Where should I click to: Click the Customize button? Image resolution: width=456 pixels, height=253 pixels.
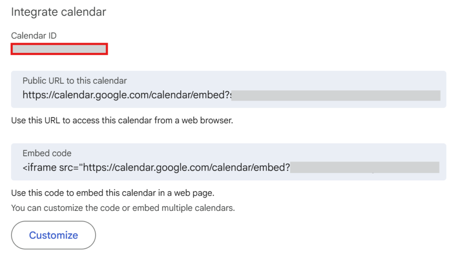pos(53,235)
